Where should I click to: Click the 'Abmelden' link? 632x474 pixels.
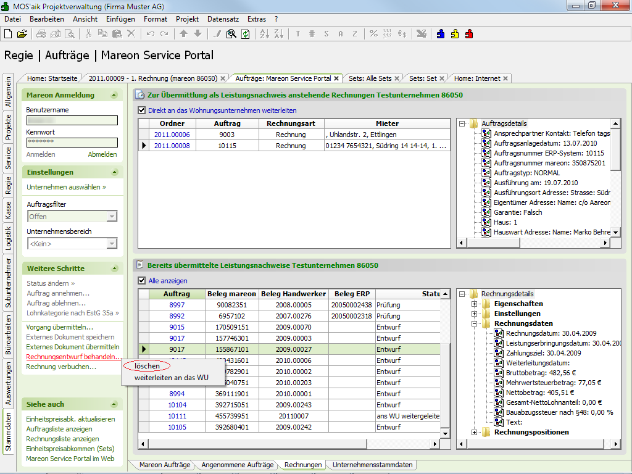102,154
